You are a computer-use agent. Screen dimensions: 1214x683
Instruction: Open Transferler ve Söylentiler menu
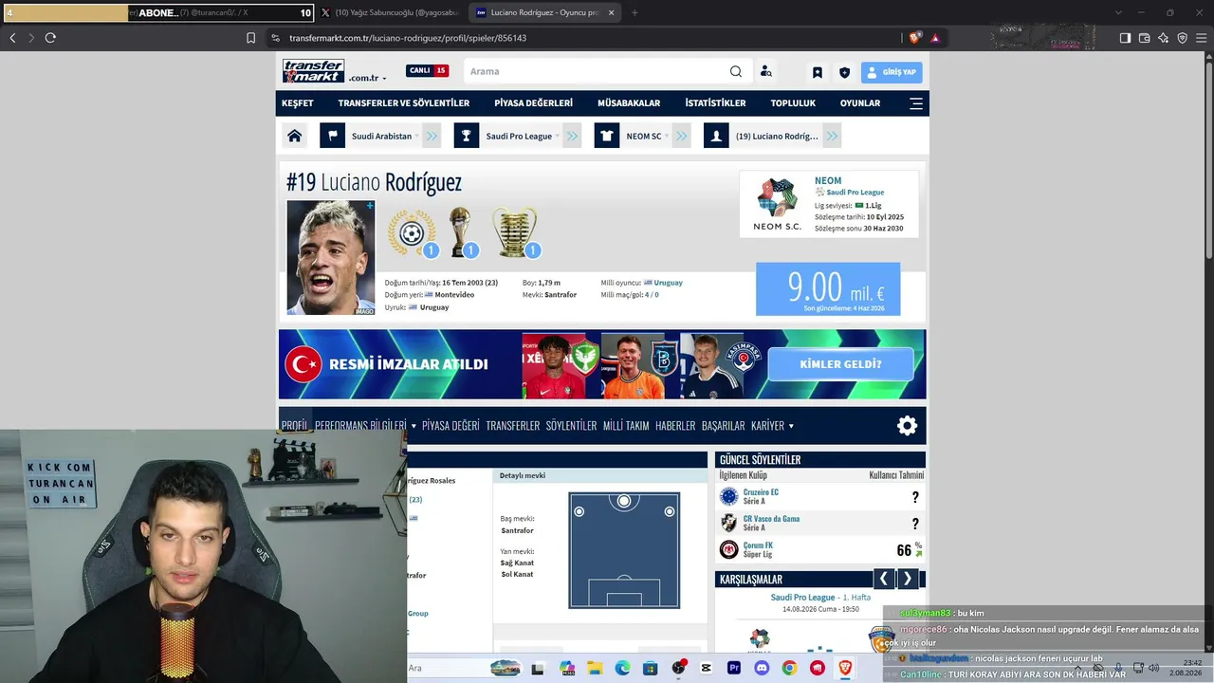point(404,103)
